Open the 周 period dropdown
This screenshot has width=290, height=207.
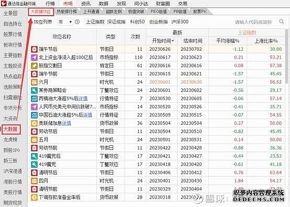click(x=65, y=22)
